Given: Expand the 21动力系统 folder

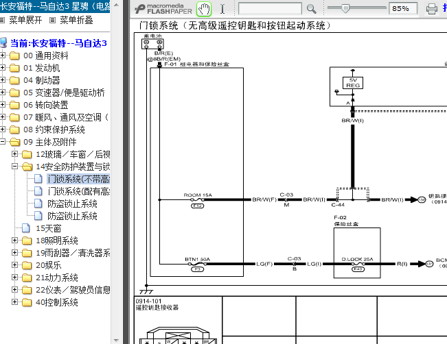Looking at the screenshot, I should click(15, 277).
